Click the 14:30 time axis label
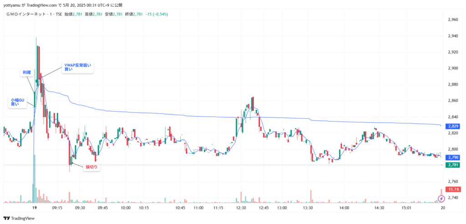Image resolution: width=466 pixels, height=224 pixels. (379, 208)
